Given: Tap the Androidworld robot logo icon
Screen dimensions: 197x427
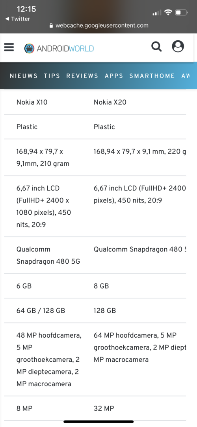Looking at the screenshot, I should tap(29, 49).
